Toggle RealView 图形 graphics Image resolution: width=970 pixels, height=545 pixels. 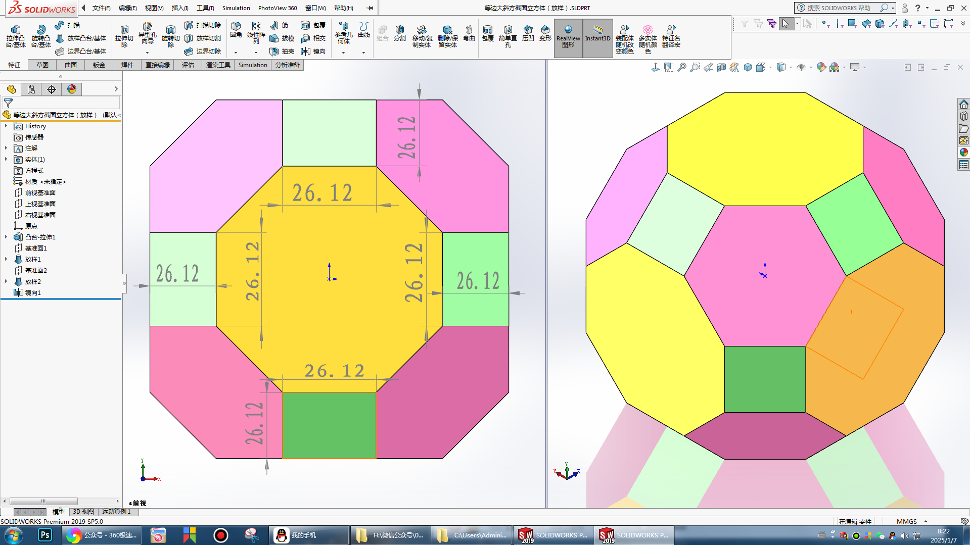(x=568, y=37)
